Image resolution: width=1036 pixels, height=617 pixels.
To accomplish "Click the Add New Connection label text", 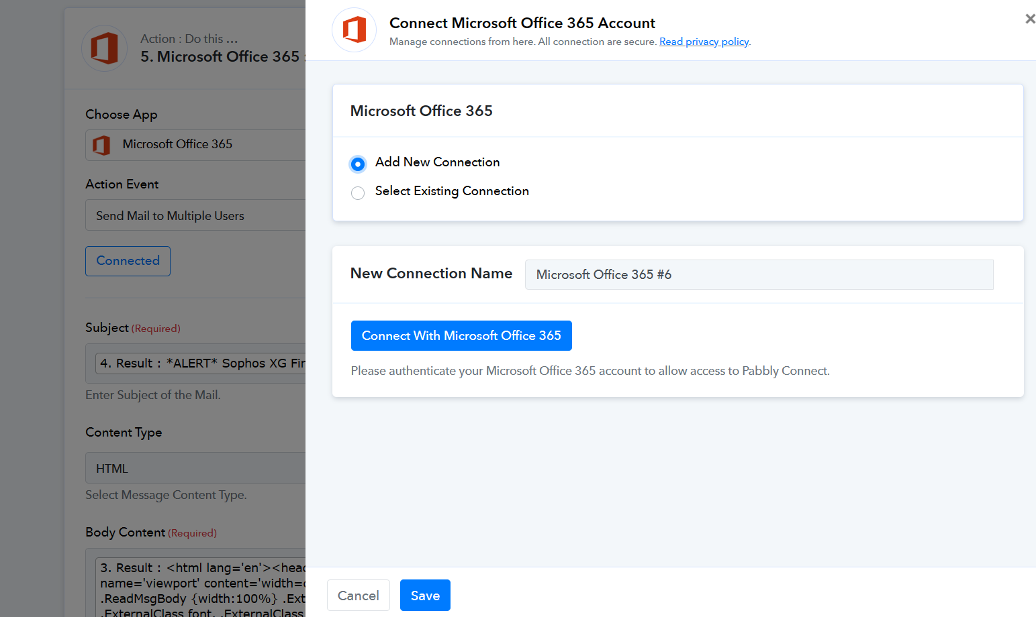I will (x=437, y=162).
